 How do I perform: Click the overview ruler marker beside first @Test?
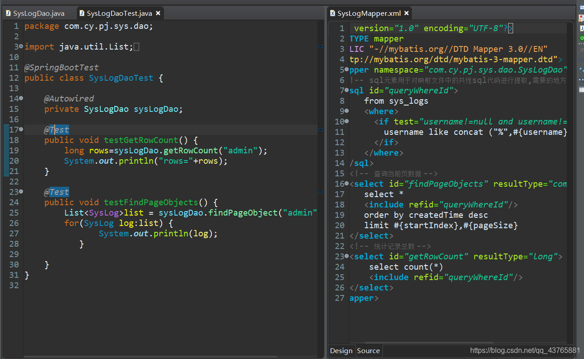click(x=320, y=129)
